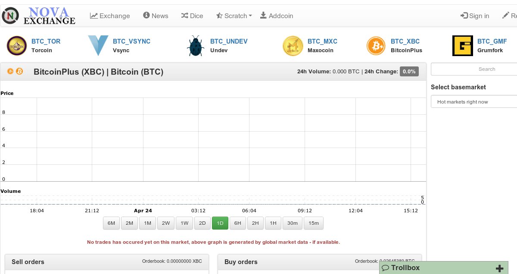Open the Maxocoin coin icon
Screen dimensions: 517x274
293,46
